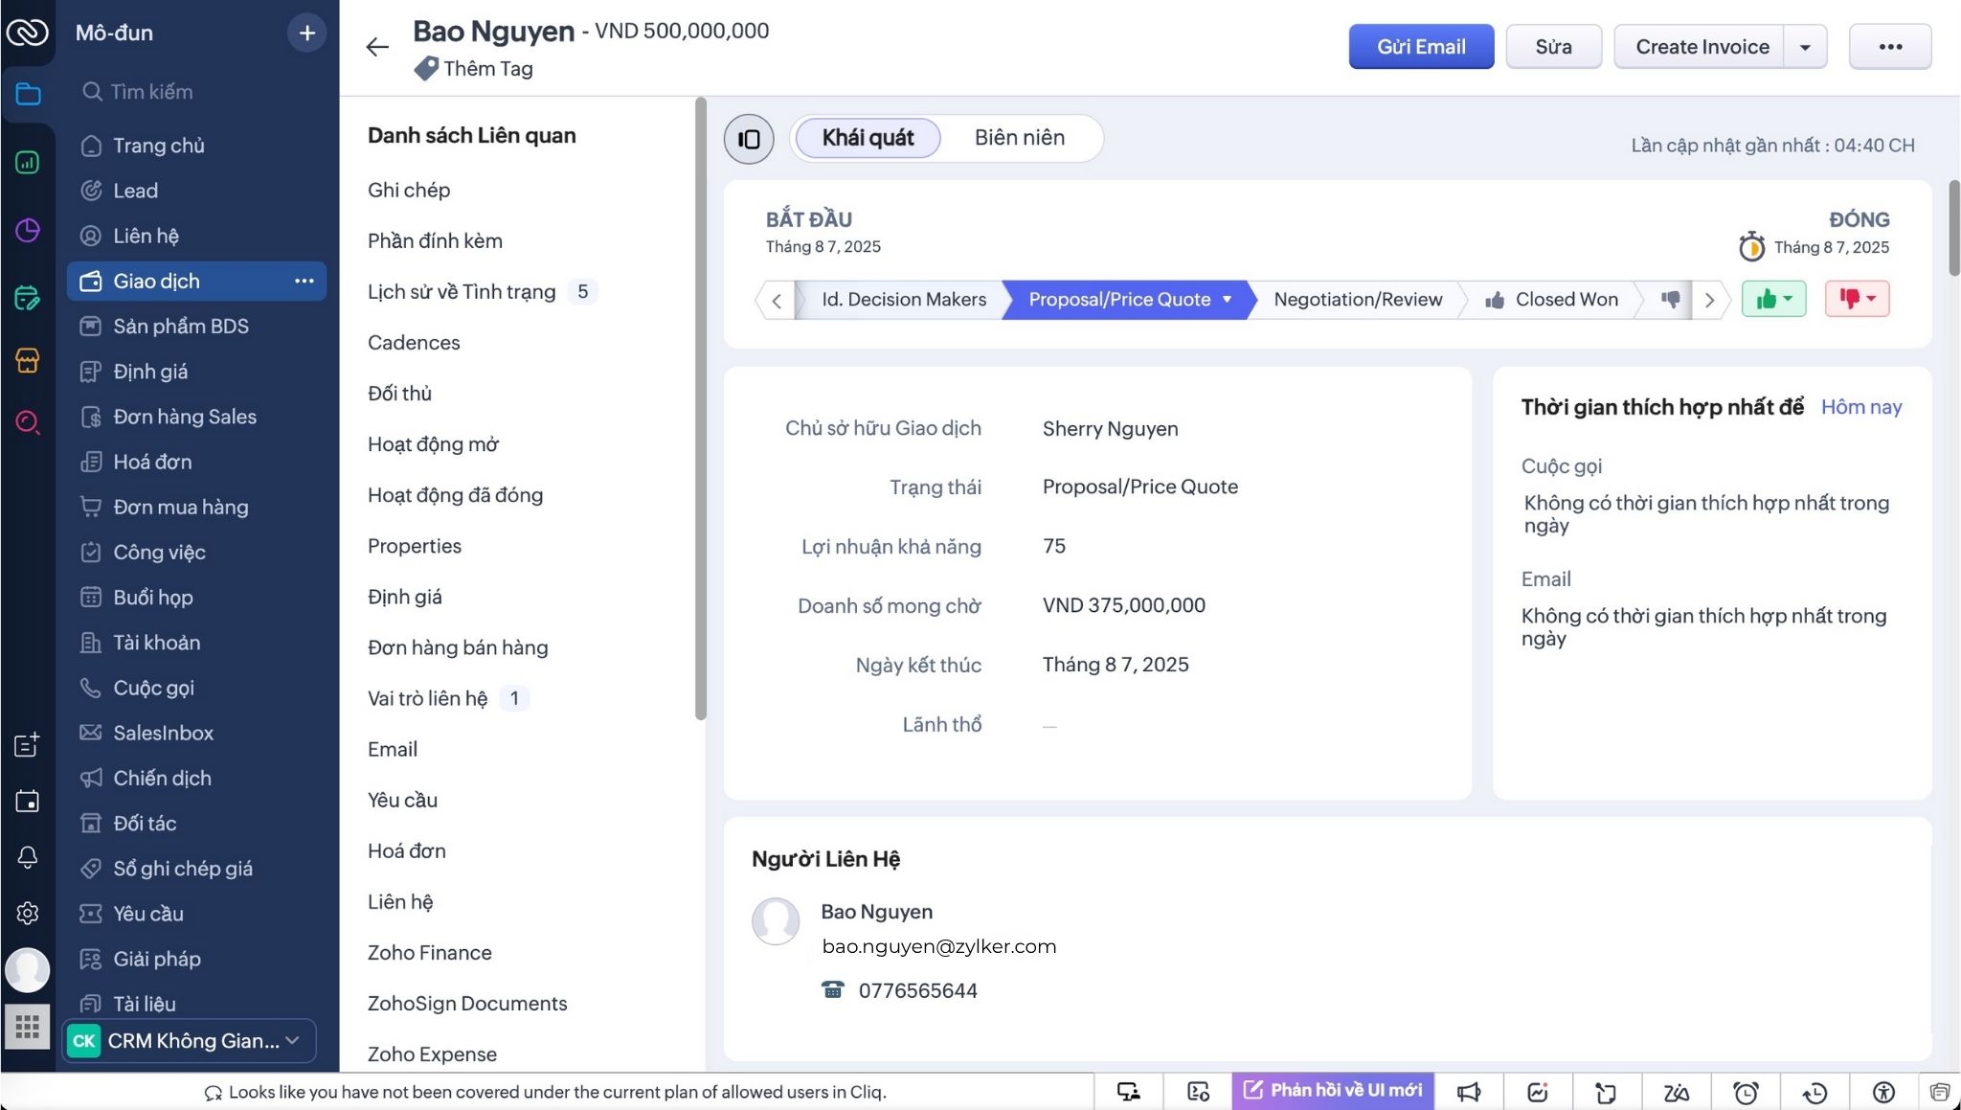The width and height of the screenshot is (1961, 1110).
Task: Click the Tìm kiếm search field
Action: coord(153,92)
